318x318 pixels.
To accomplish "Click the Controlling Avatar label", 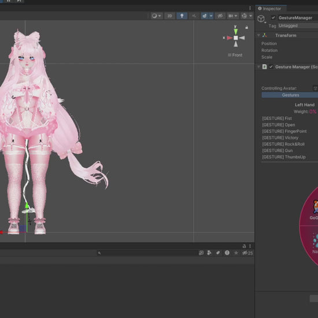I will [279, 88].
